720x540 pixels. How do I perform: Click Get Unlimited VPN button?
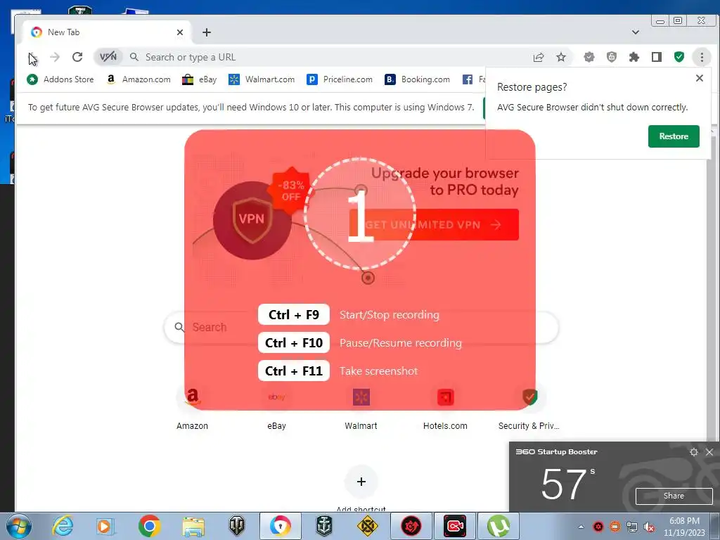pyautogui.click(x=434, y=224)
